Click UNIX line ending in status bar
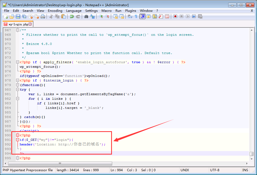This screenshot has height=175, width=257. point(185,170)
